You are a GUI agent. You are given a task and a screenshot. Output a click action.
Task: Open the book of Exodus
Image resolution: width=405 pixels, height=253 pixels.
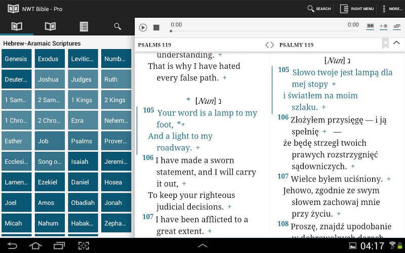point(50,59)
